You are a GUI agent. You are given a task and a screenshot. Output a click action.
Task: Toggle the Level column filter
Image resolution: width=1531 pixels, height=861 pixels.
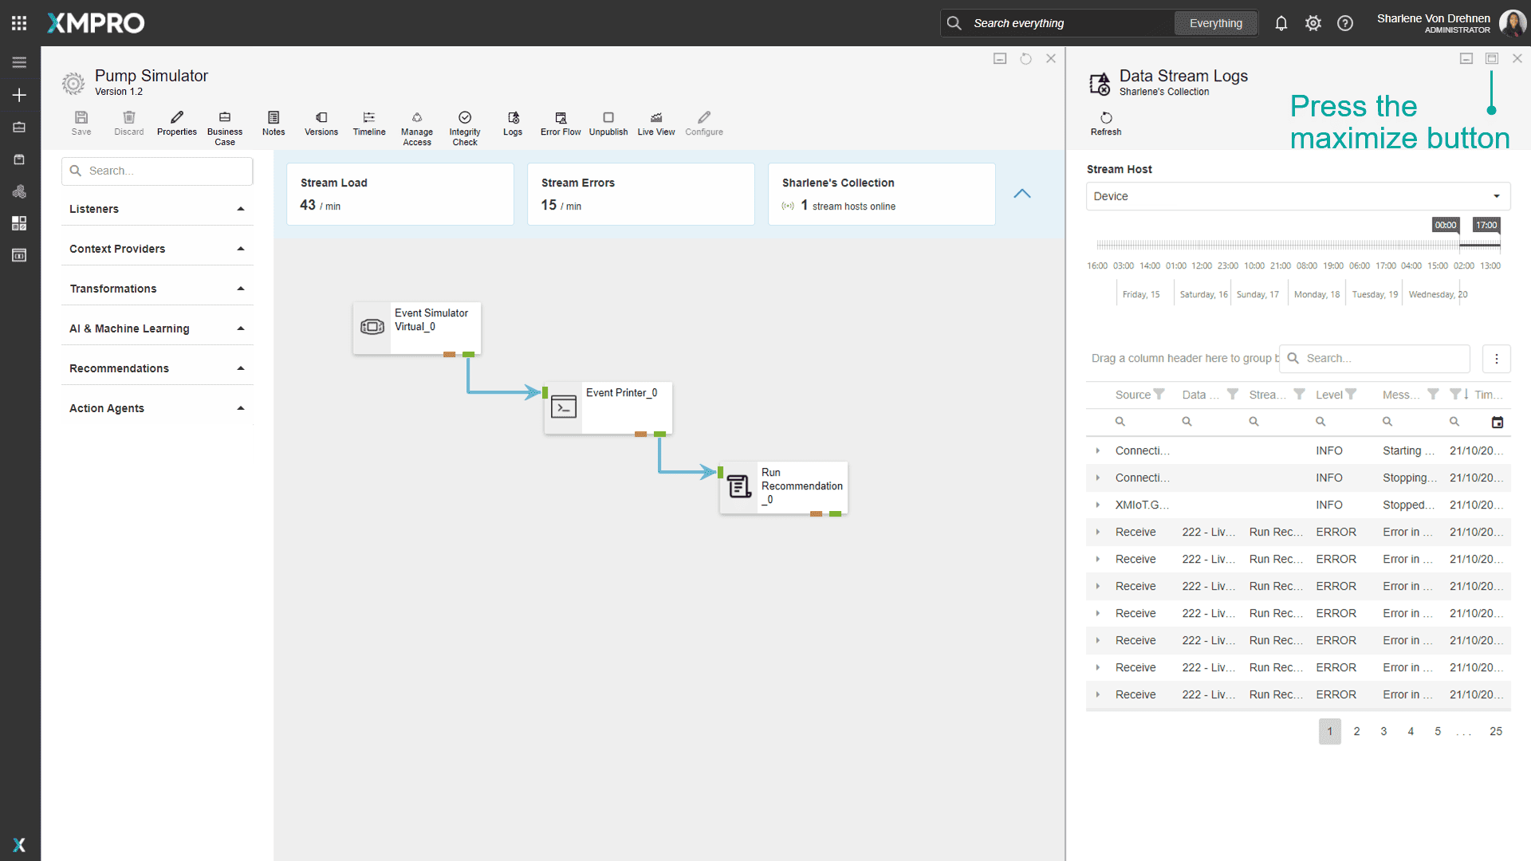1351,395
